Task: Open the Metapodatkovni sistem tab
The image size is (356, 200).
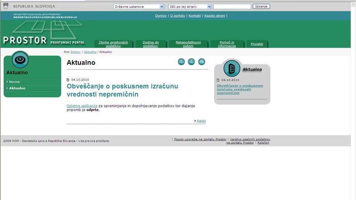Action: tap(188, 44)
